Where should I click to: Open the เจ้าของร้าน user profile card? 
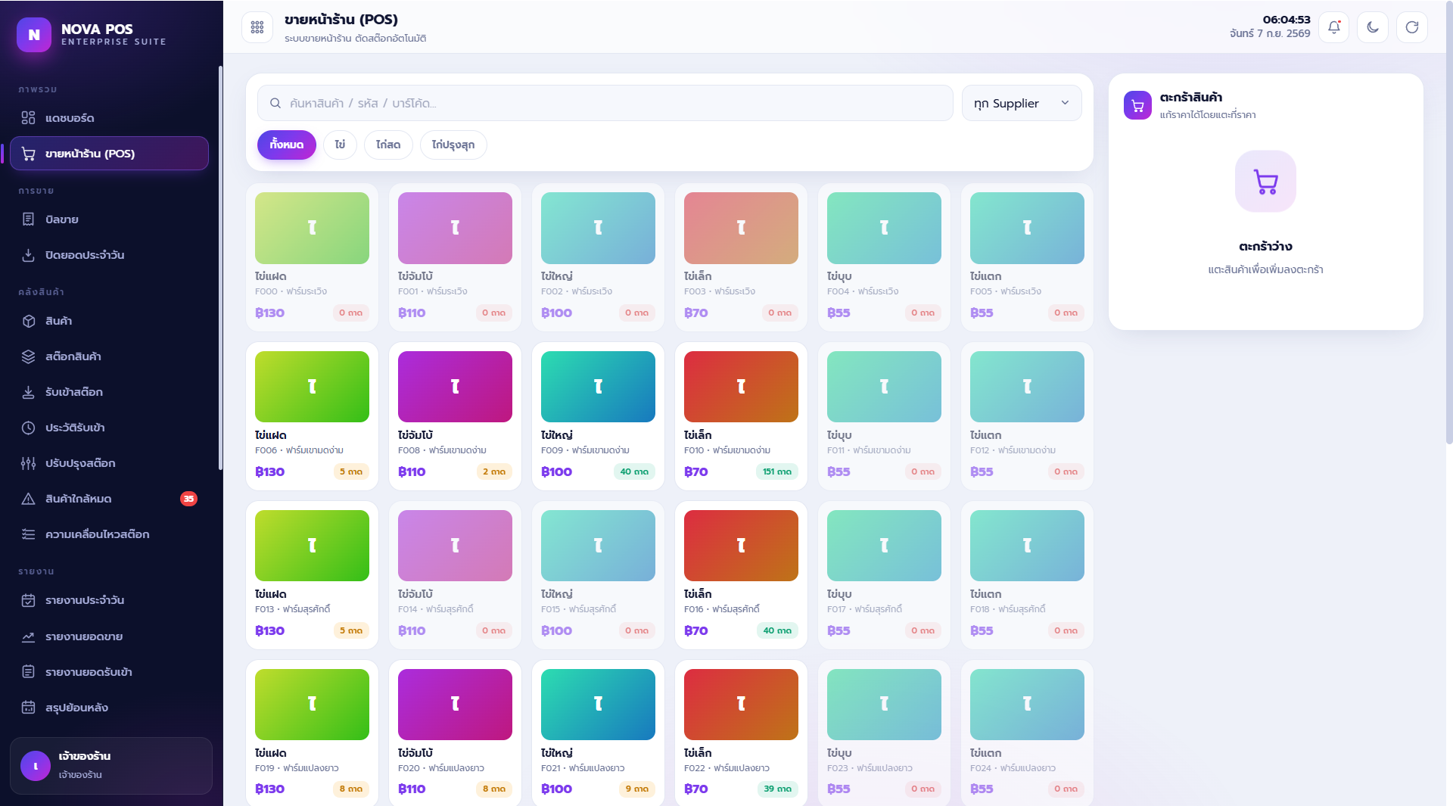pyautogui.click(x=111, y=765)
